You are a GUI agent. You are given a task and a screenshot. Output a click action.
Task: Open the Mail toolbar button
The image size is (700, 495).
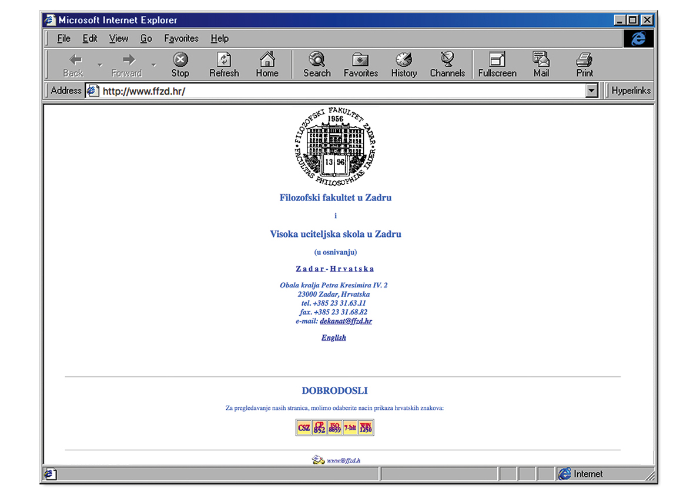[x=541, y=64]
